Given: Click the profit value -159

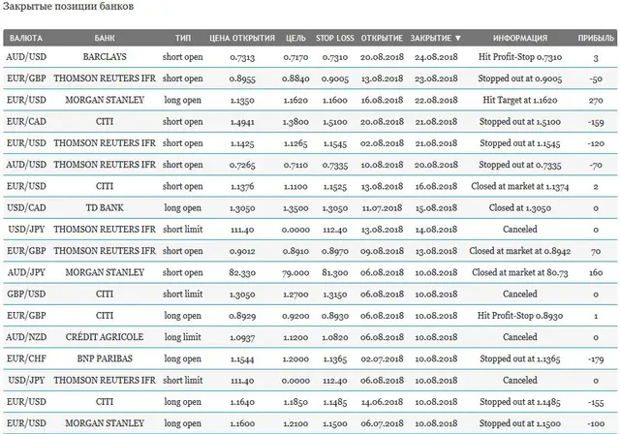Looking at the screenshot, I should point(596,122).
